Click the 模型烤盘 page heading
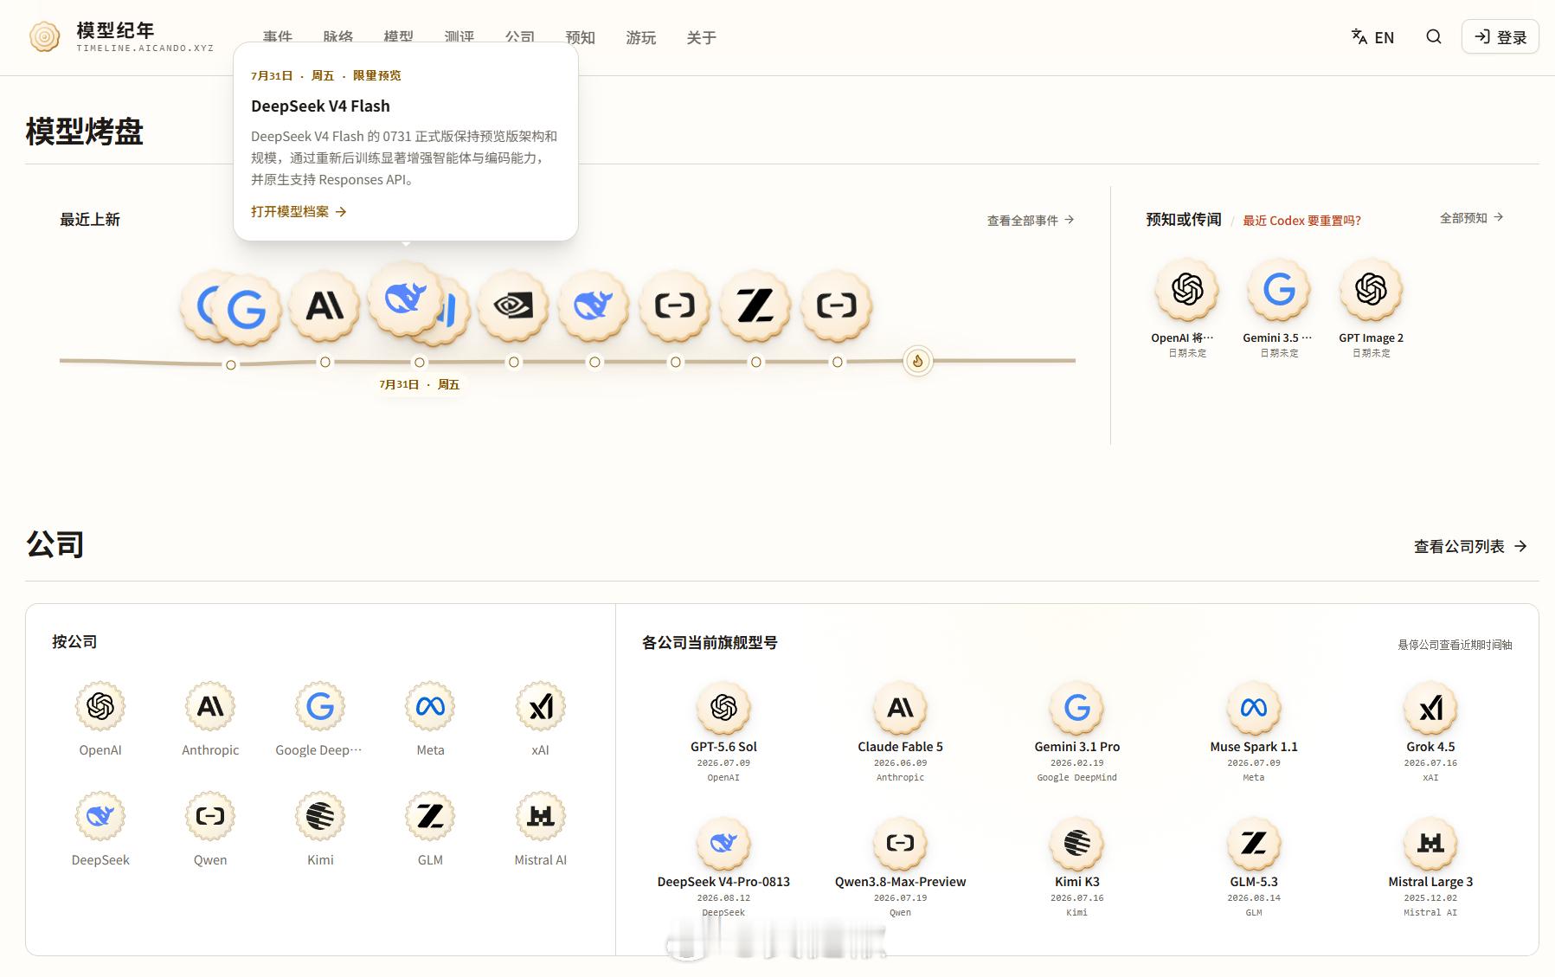 [84, 132]
